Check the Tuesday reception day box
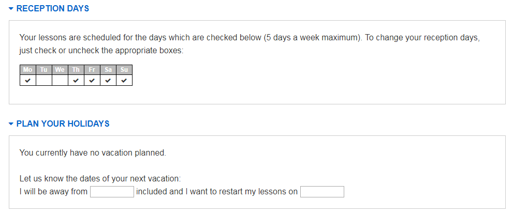513x215 pixels. (x=44, y=80)
